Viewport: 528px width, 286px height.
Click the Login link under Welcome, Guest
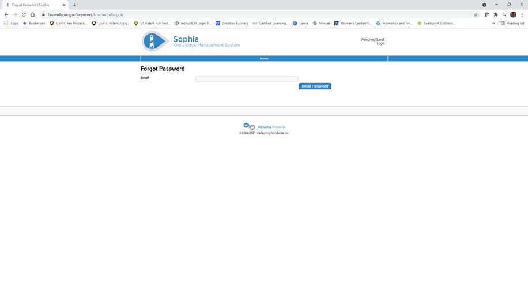pyautogui.click(x=380, y=43)
